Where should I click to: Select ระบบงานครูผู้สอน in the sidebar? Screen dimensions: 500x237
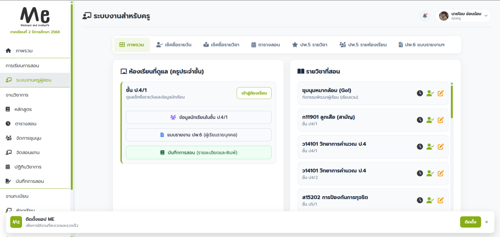[35, 80]
